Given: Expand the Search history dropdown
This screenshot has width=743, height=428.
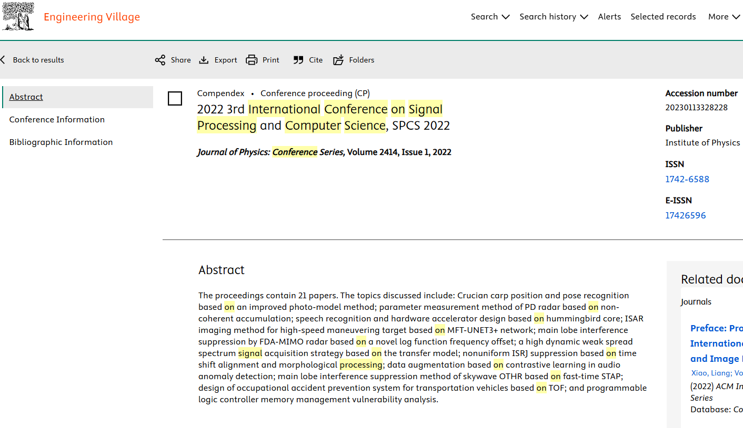Looking at the screenshot, I should [554, 17].
